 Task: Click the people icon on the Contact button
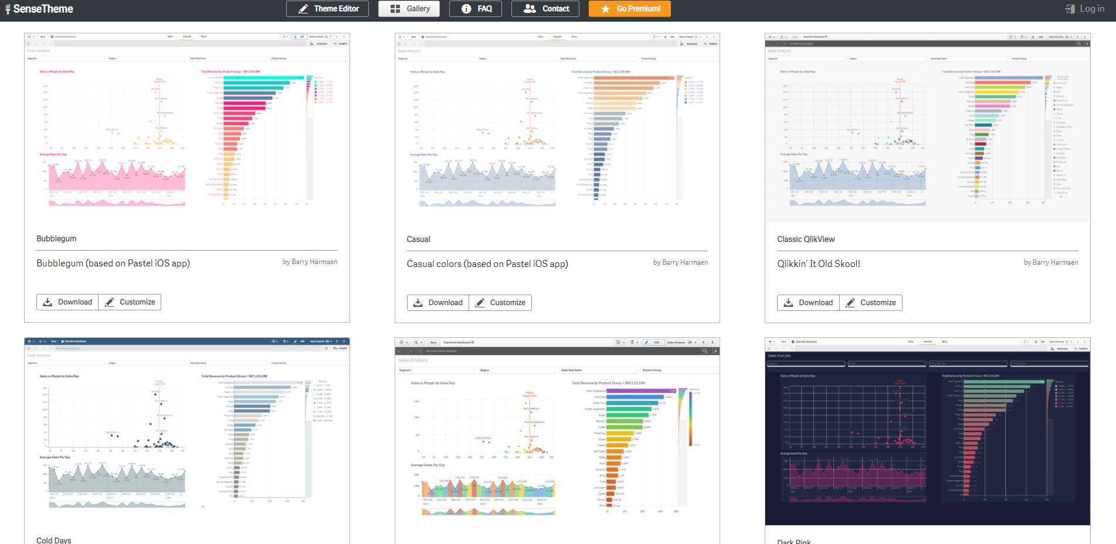(x=530, y=9)
